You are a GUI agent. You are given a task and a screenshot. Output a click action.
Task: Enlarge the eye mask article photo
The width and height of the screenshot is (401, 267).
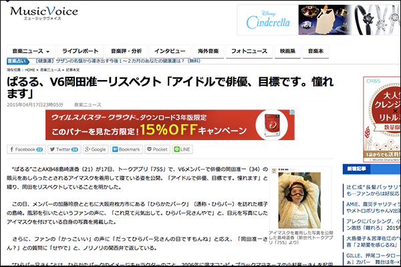coord(297,198)
